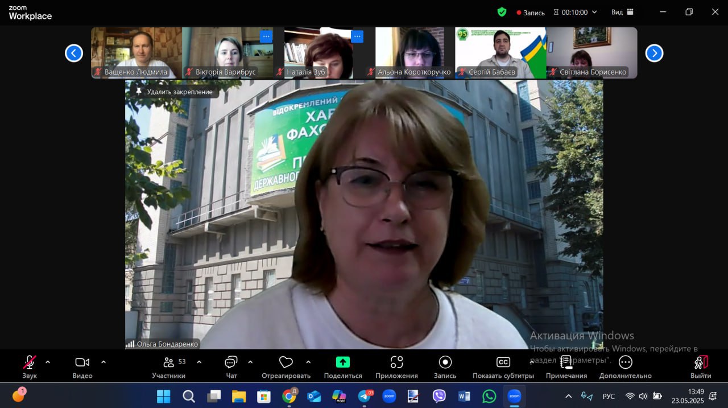Viewport: 728px width, 408px height.
Task: Open File Explorer from the taskbar
Action: tap(239, 396)
